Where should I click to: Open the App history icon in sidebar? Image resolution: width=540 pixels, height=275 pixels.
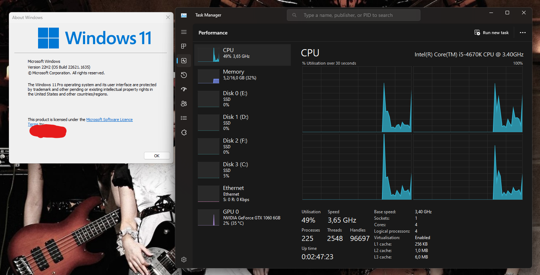point(184,75)
